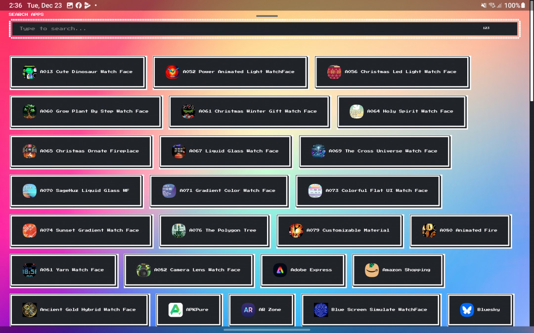Viewport: 534px width, 333px height.
Task: Open the Adobe Express app icon
Action: [x=280, y=270]
